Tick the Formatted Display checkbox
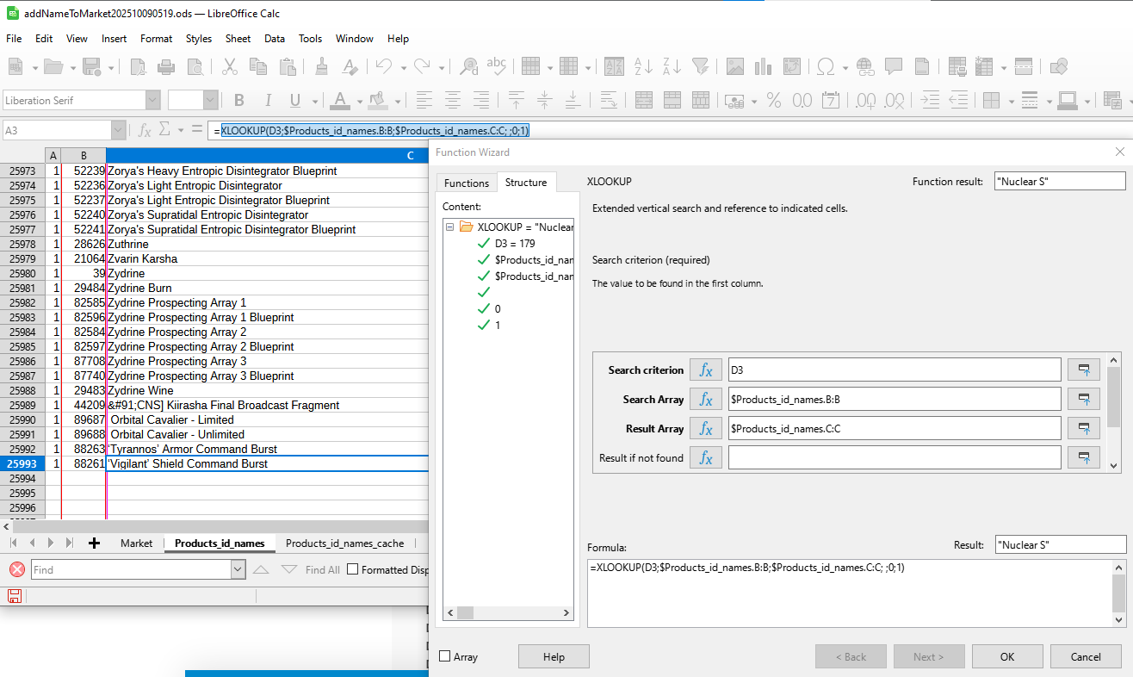 coord(352,569)
